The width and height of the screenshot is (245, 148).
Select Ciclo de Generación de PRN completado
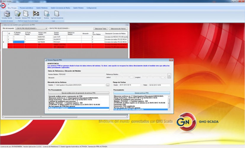click(141, 110)
